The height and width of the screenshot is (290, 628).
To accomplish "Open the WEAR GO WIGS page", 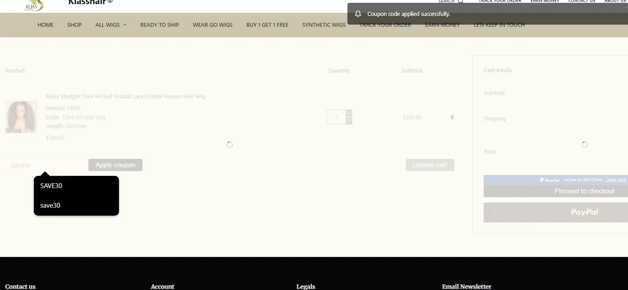I will (x=212, y=25).
